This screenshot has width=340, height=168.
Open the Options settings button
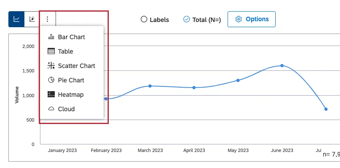(x=252, y=19)
